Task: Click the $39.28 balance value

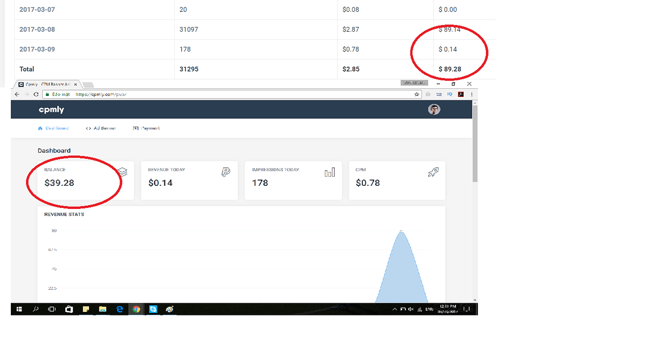Action: pyautogui.click(x=59, y=183)
